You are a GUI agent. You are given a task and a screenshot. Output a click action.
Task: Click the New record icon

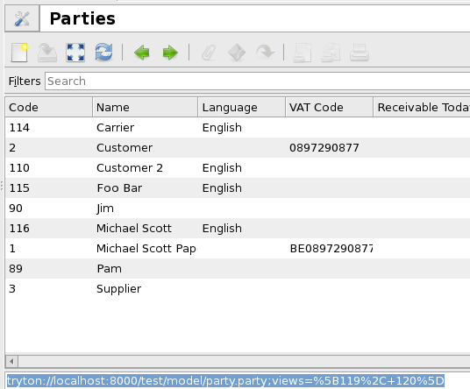[19, 53]
